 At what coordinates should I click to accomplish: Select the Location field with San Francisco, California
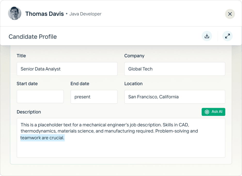(x=175, y=97)
